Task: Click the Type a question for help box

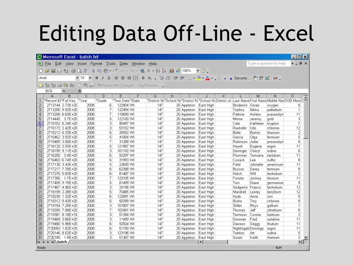Action: (x=268, y=63)
